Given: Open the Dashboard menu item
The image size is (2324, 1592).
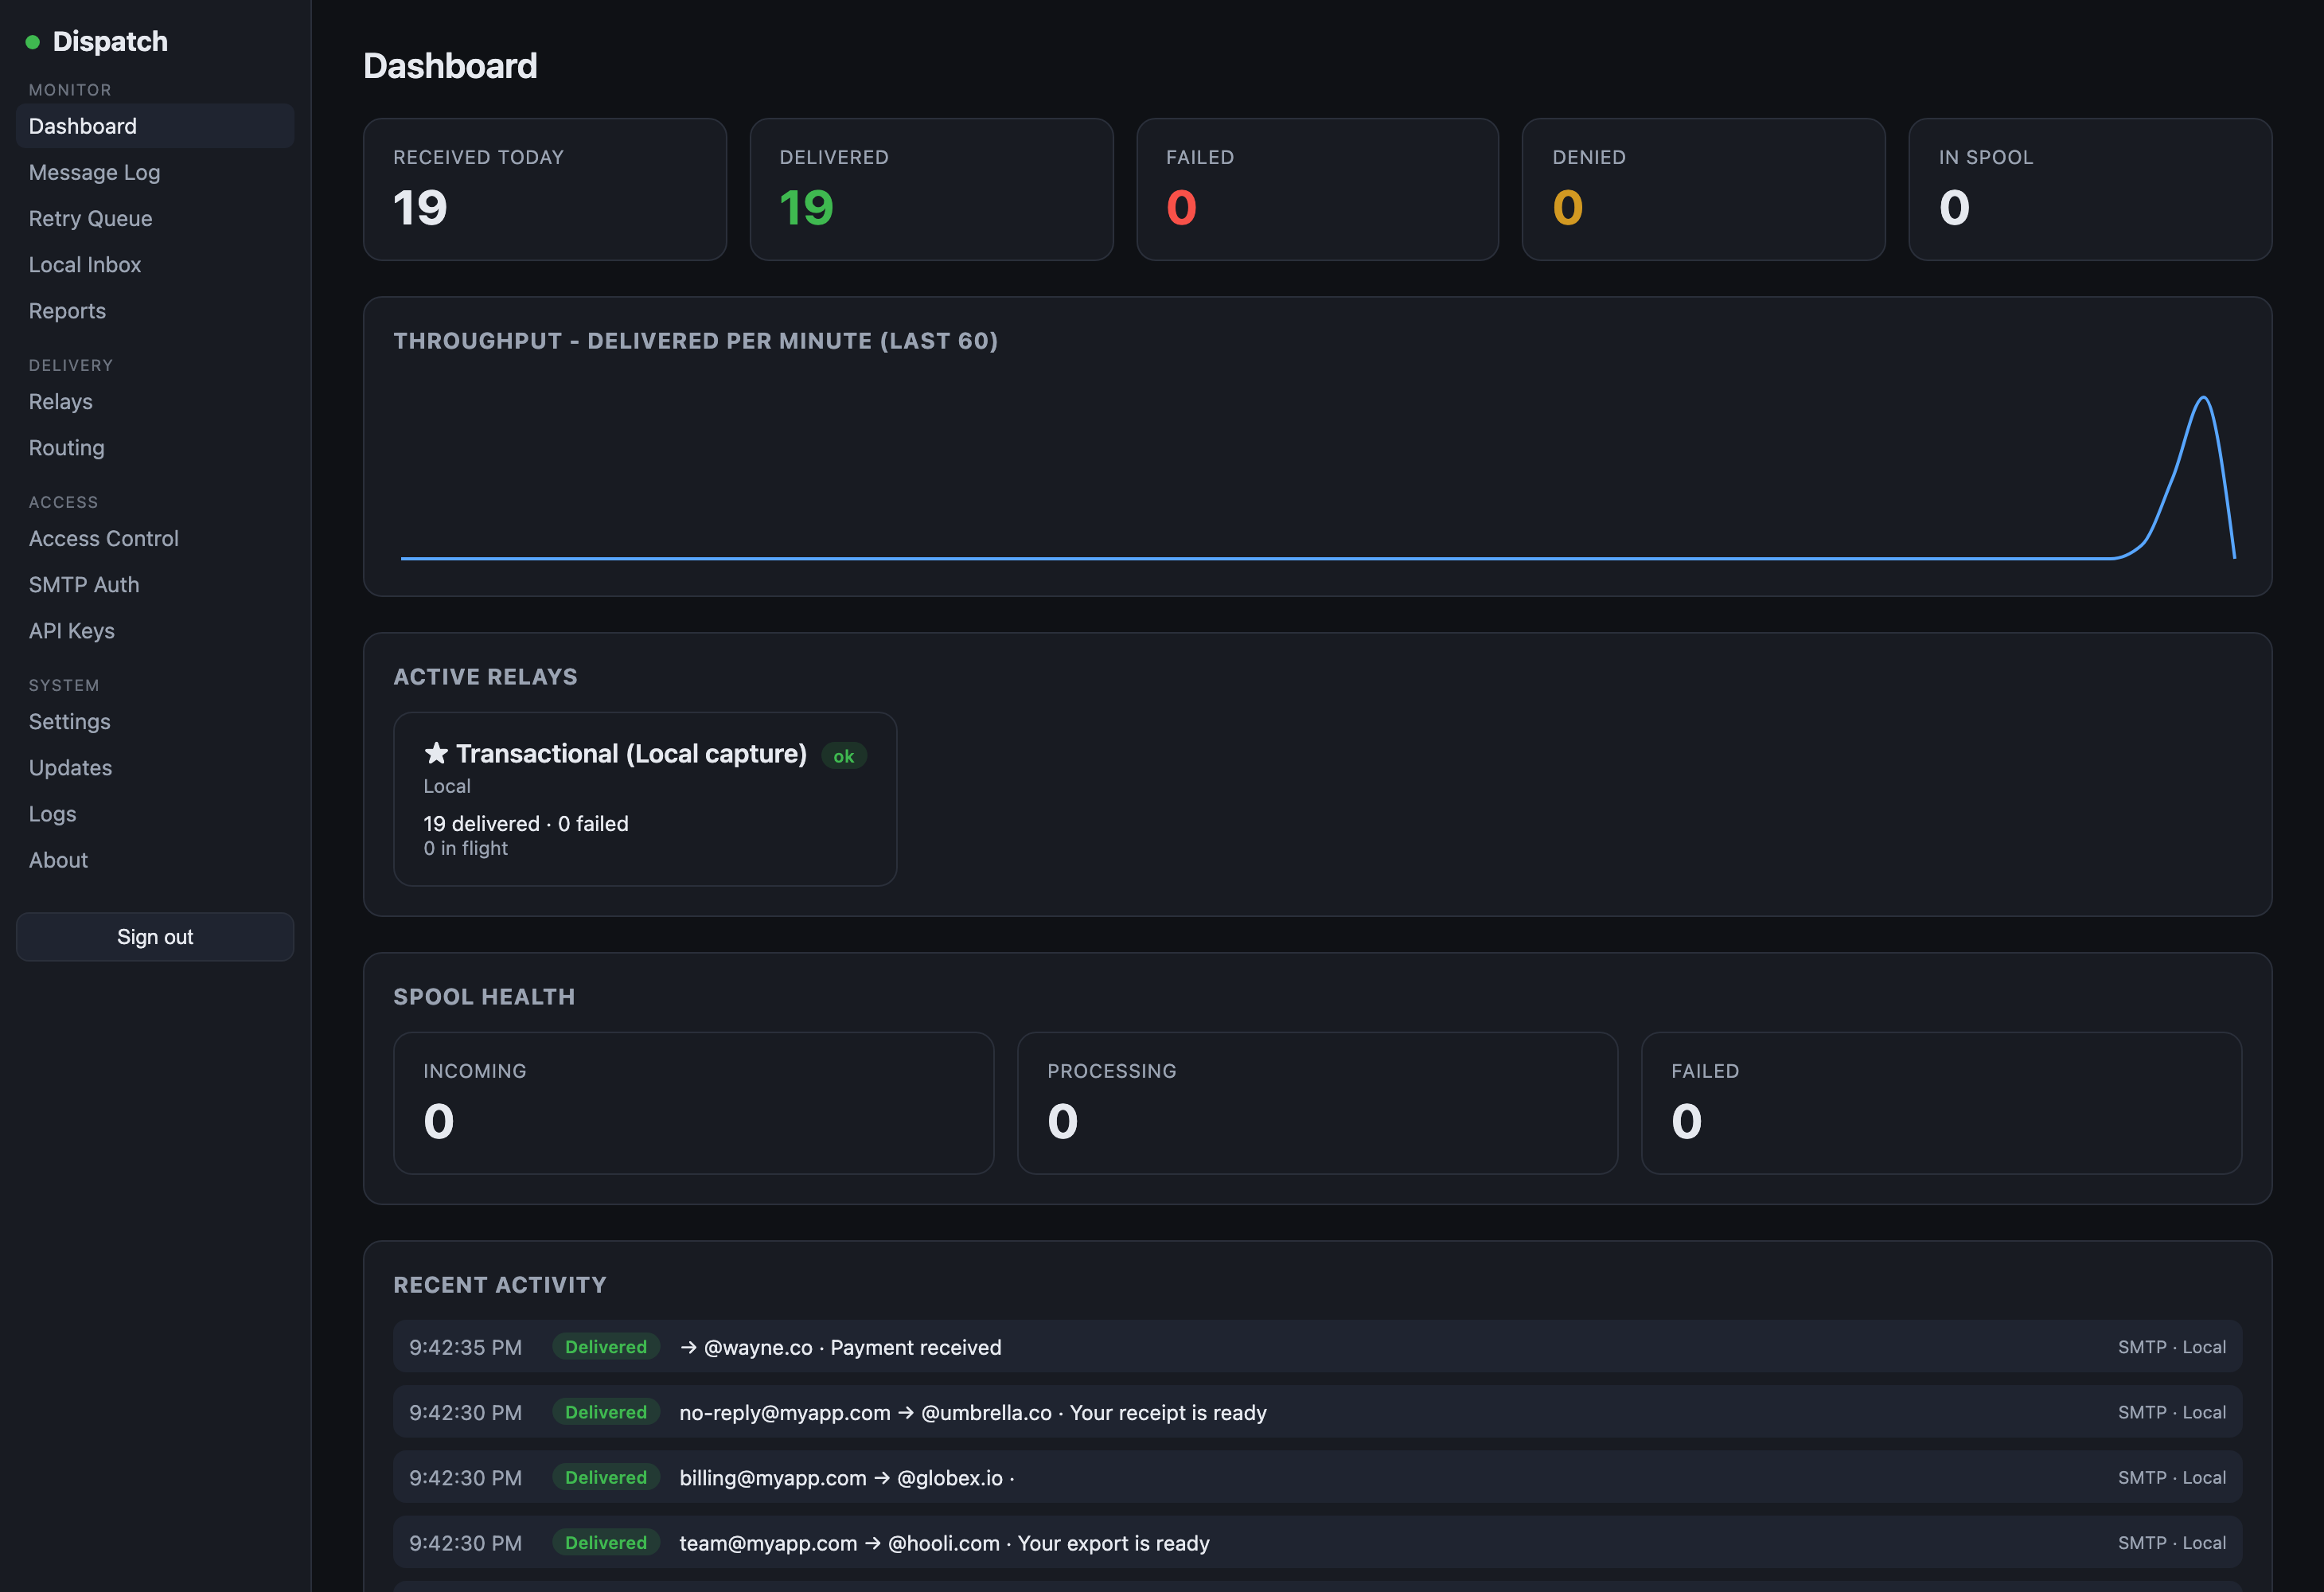Looking at the screenshot, I should [x=155, y=126].
